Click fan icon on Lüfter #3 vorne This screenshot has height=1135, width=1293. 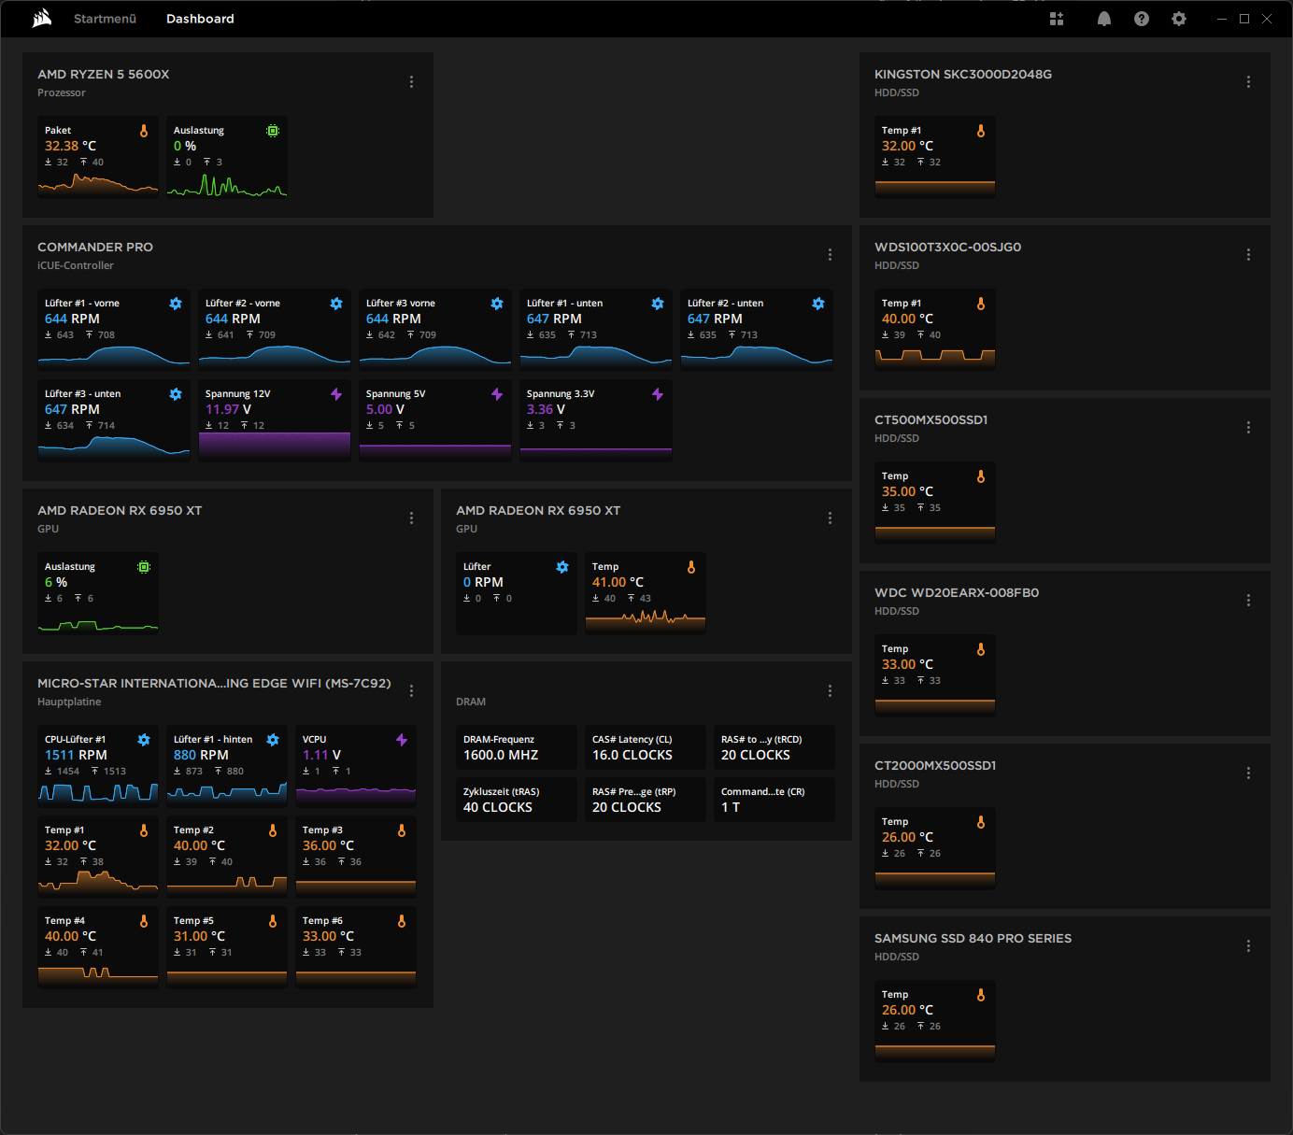tap(497, 304)
